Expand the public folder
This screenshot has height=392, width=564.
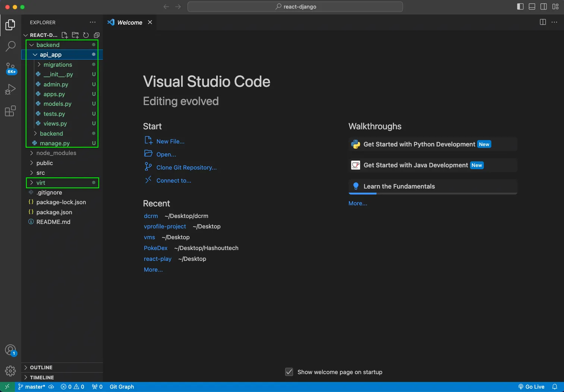[62, 163]
